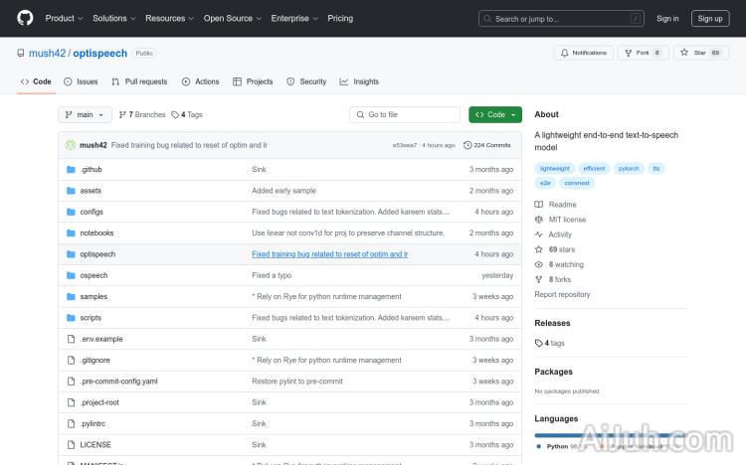
Task: Click the GitHub logo icon
Action: click(25, 18)
